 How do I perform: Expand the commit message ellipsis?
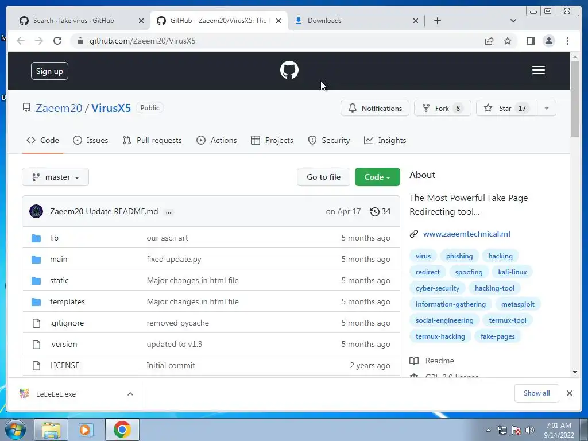pyautogui.click(x=168, y=212)
